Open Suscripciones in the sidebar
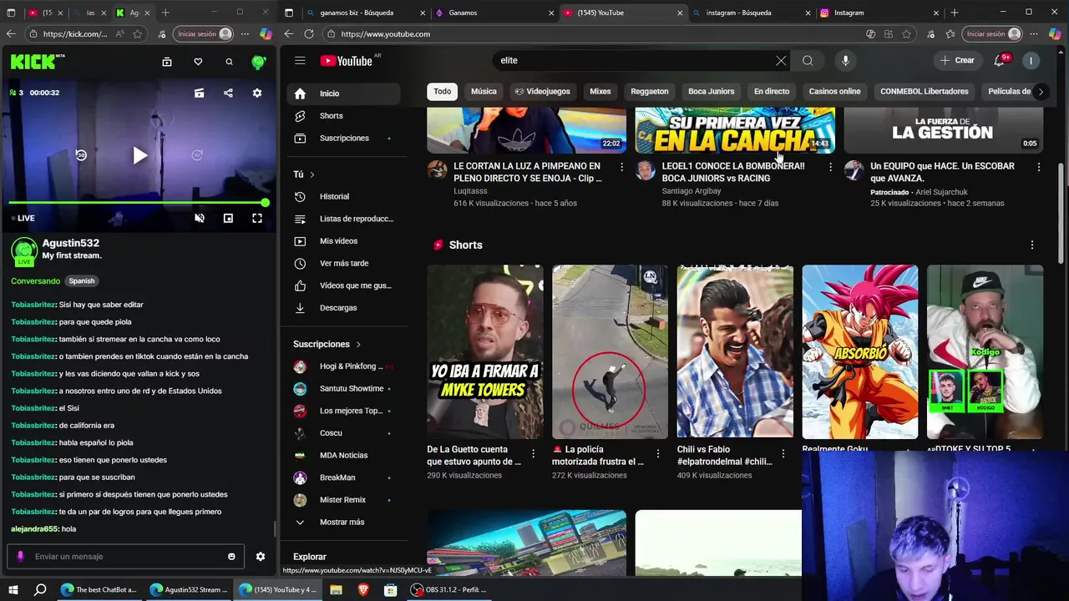This screenshot has width=1069, height=601. point(345,138)
